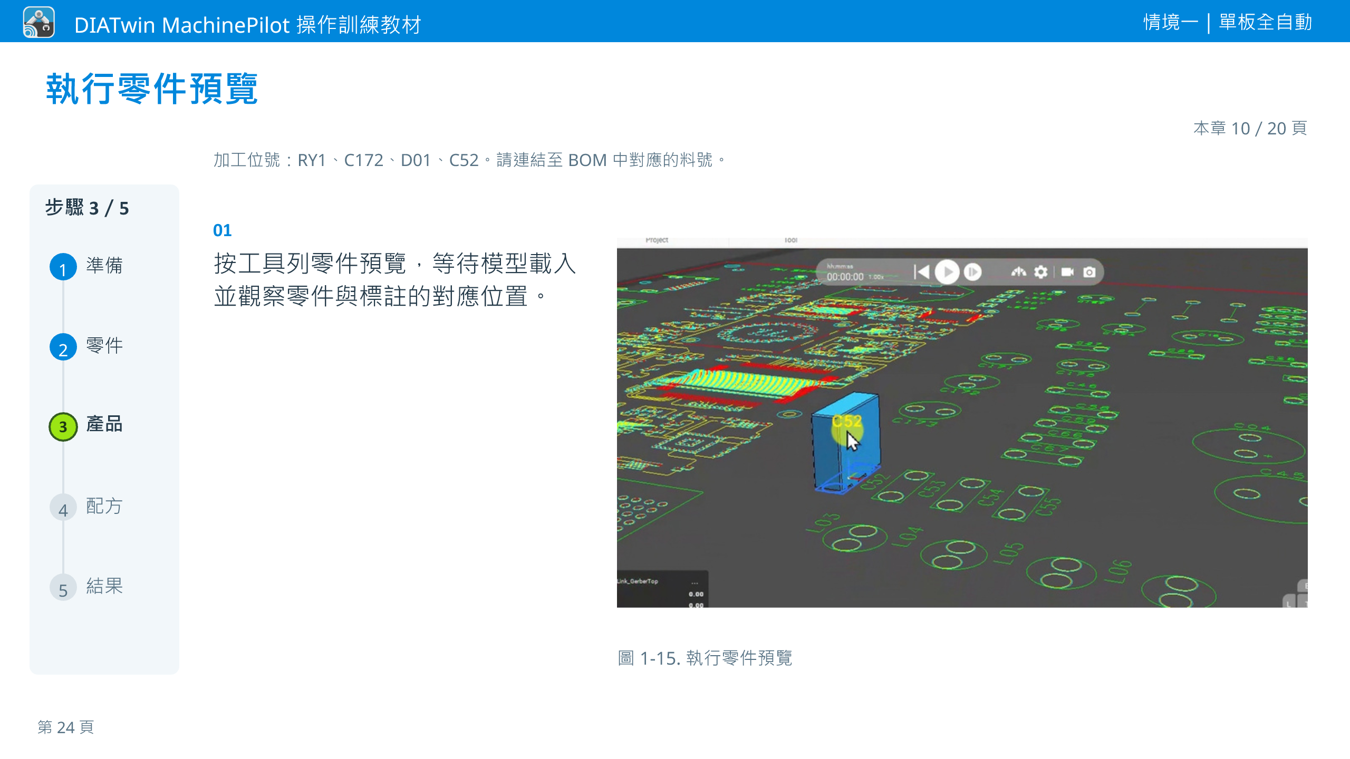Select step 4 配方 in sidebar
Viewport: 1350px width, 759px height.
(x=86, y=507)
